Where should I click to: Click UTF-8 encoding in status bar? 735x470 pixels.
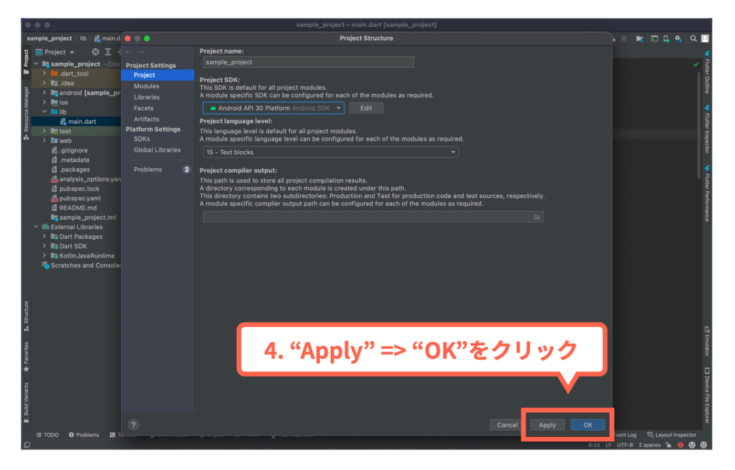point(625,445)
